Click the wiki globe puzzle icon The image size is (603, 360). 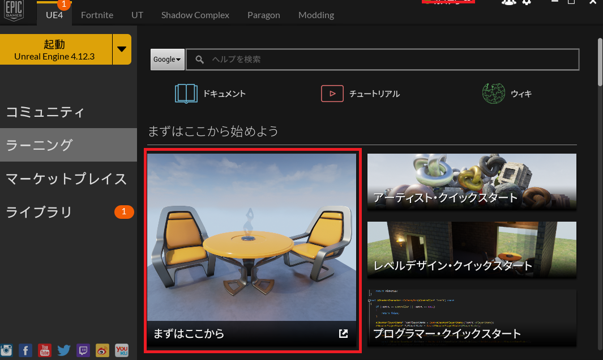coord(493,94)
